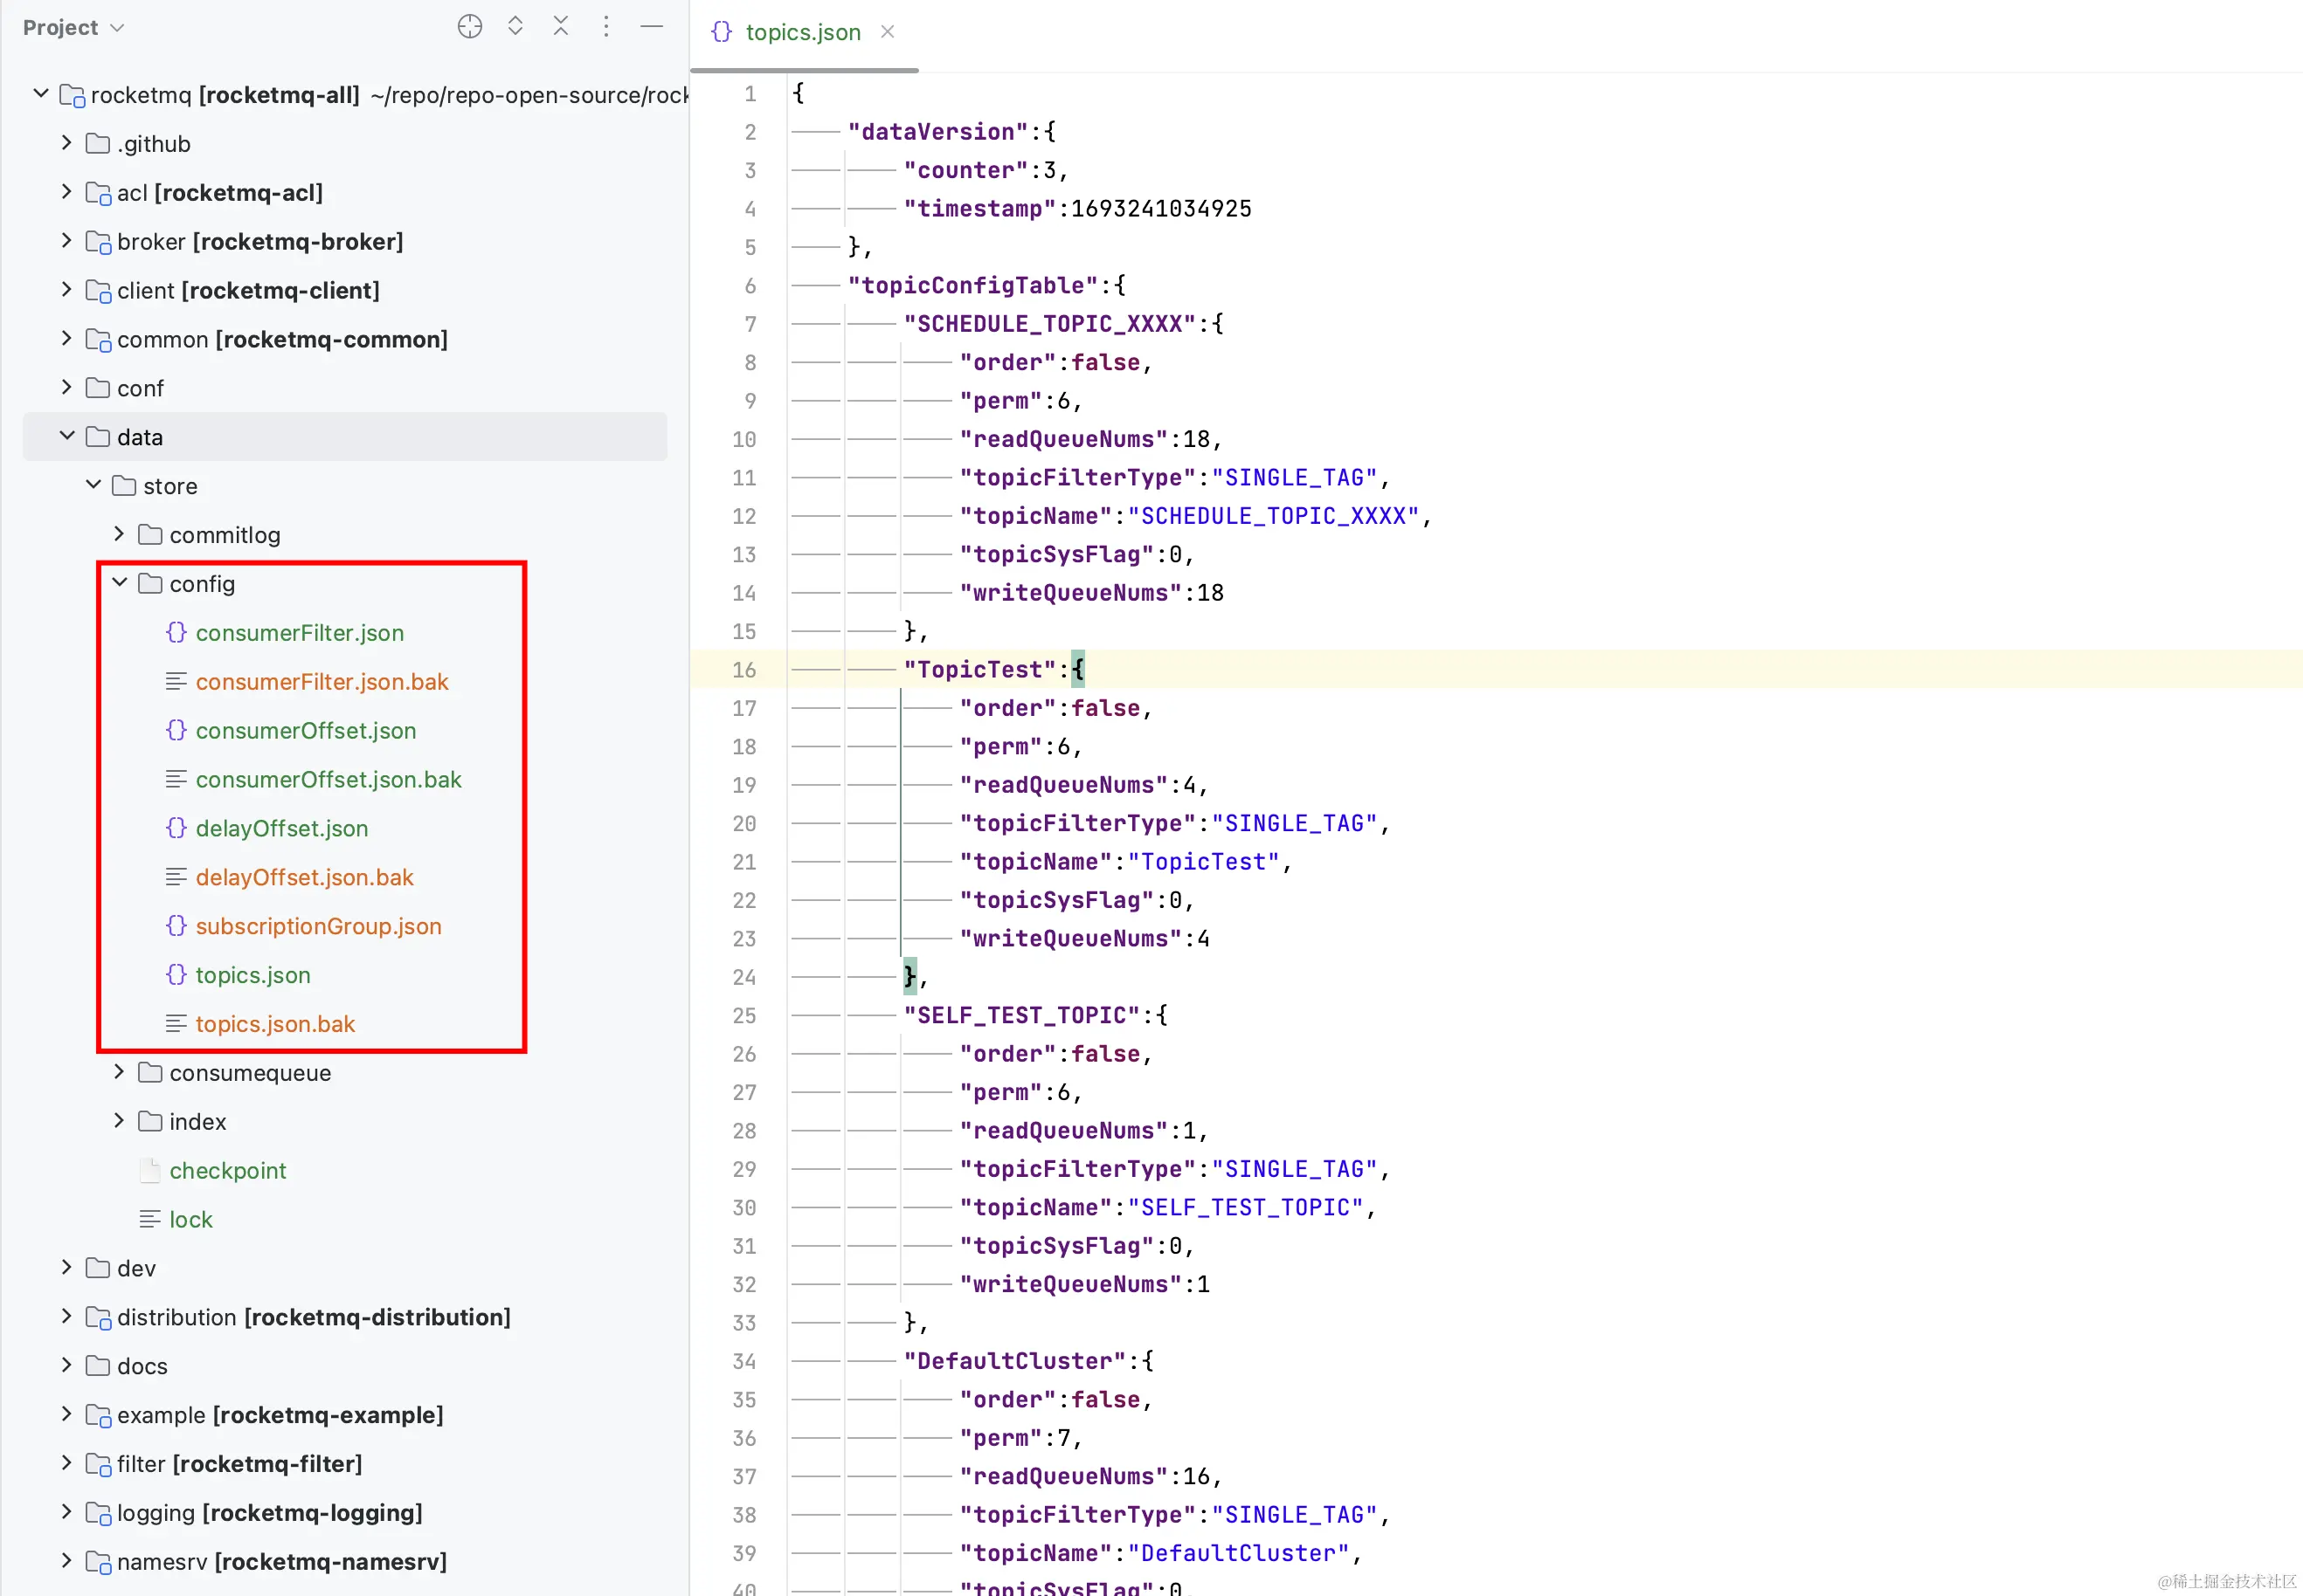
Task: Switch to the topics.json tab
Action: (x=802, y=32)
